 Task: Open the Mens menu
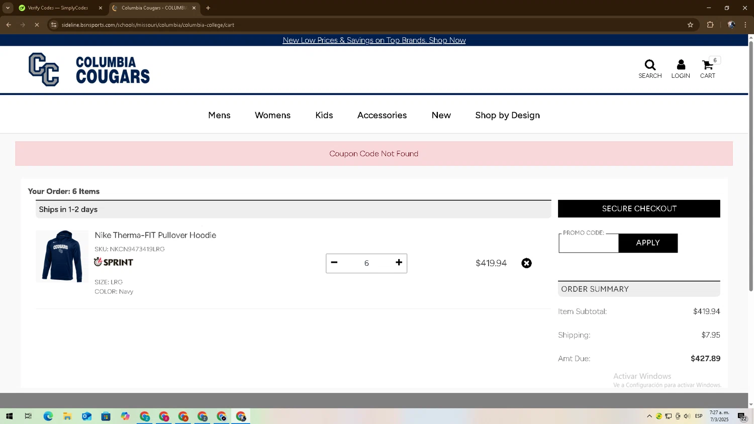pos(219,116)
